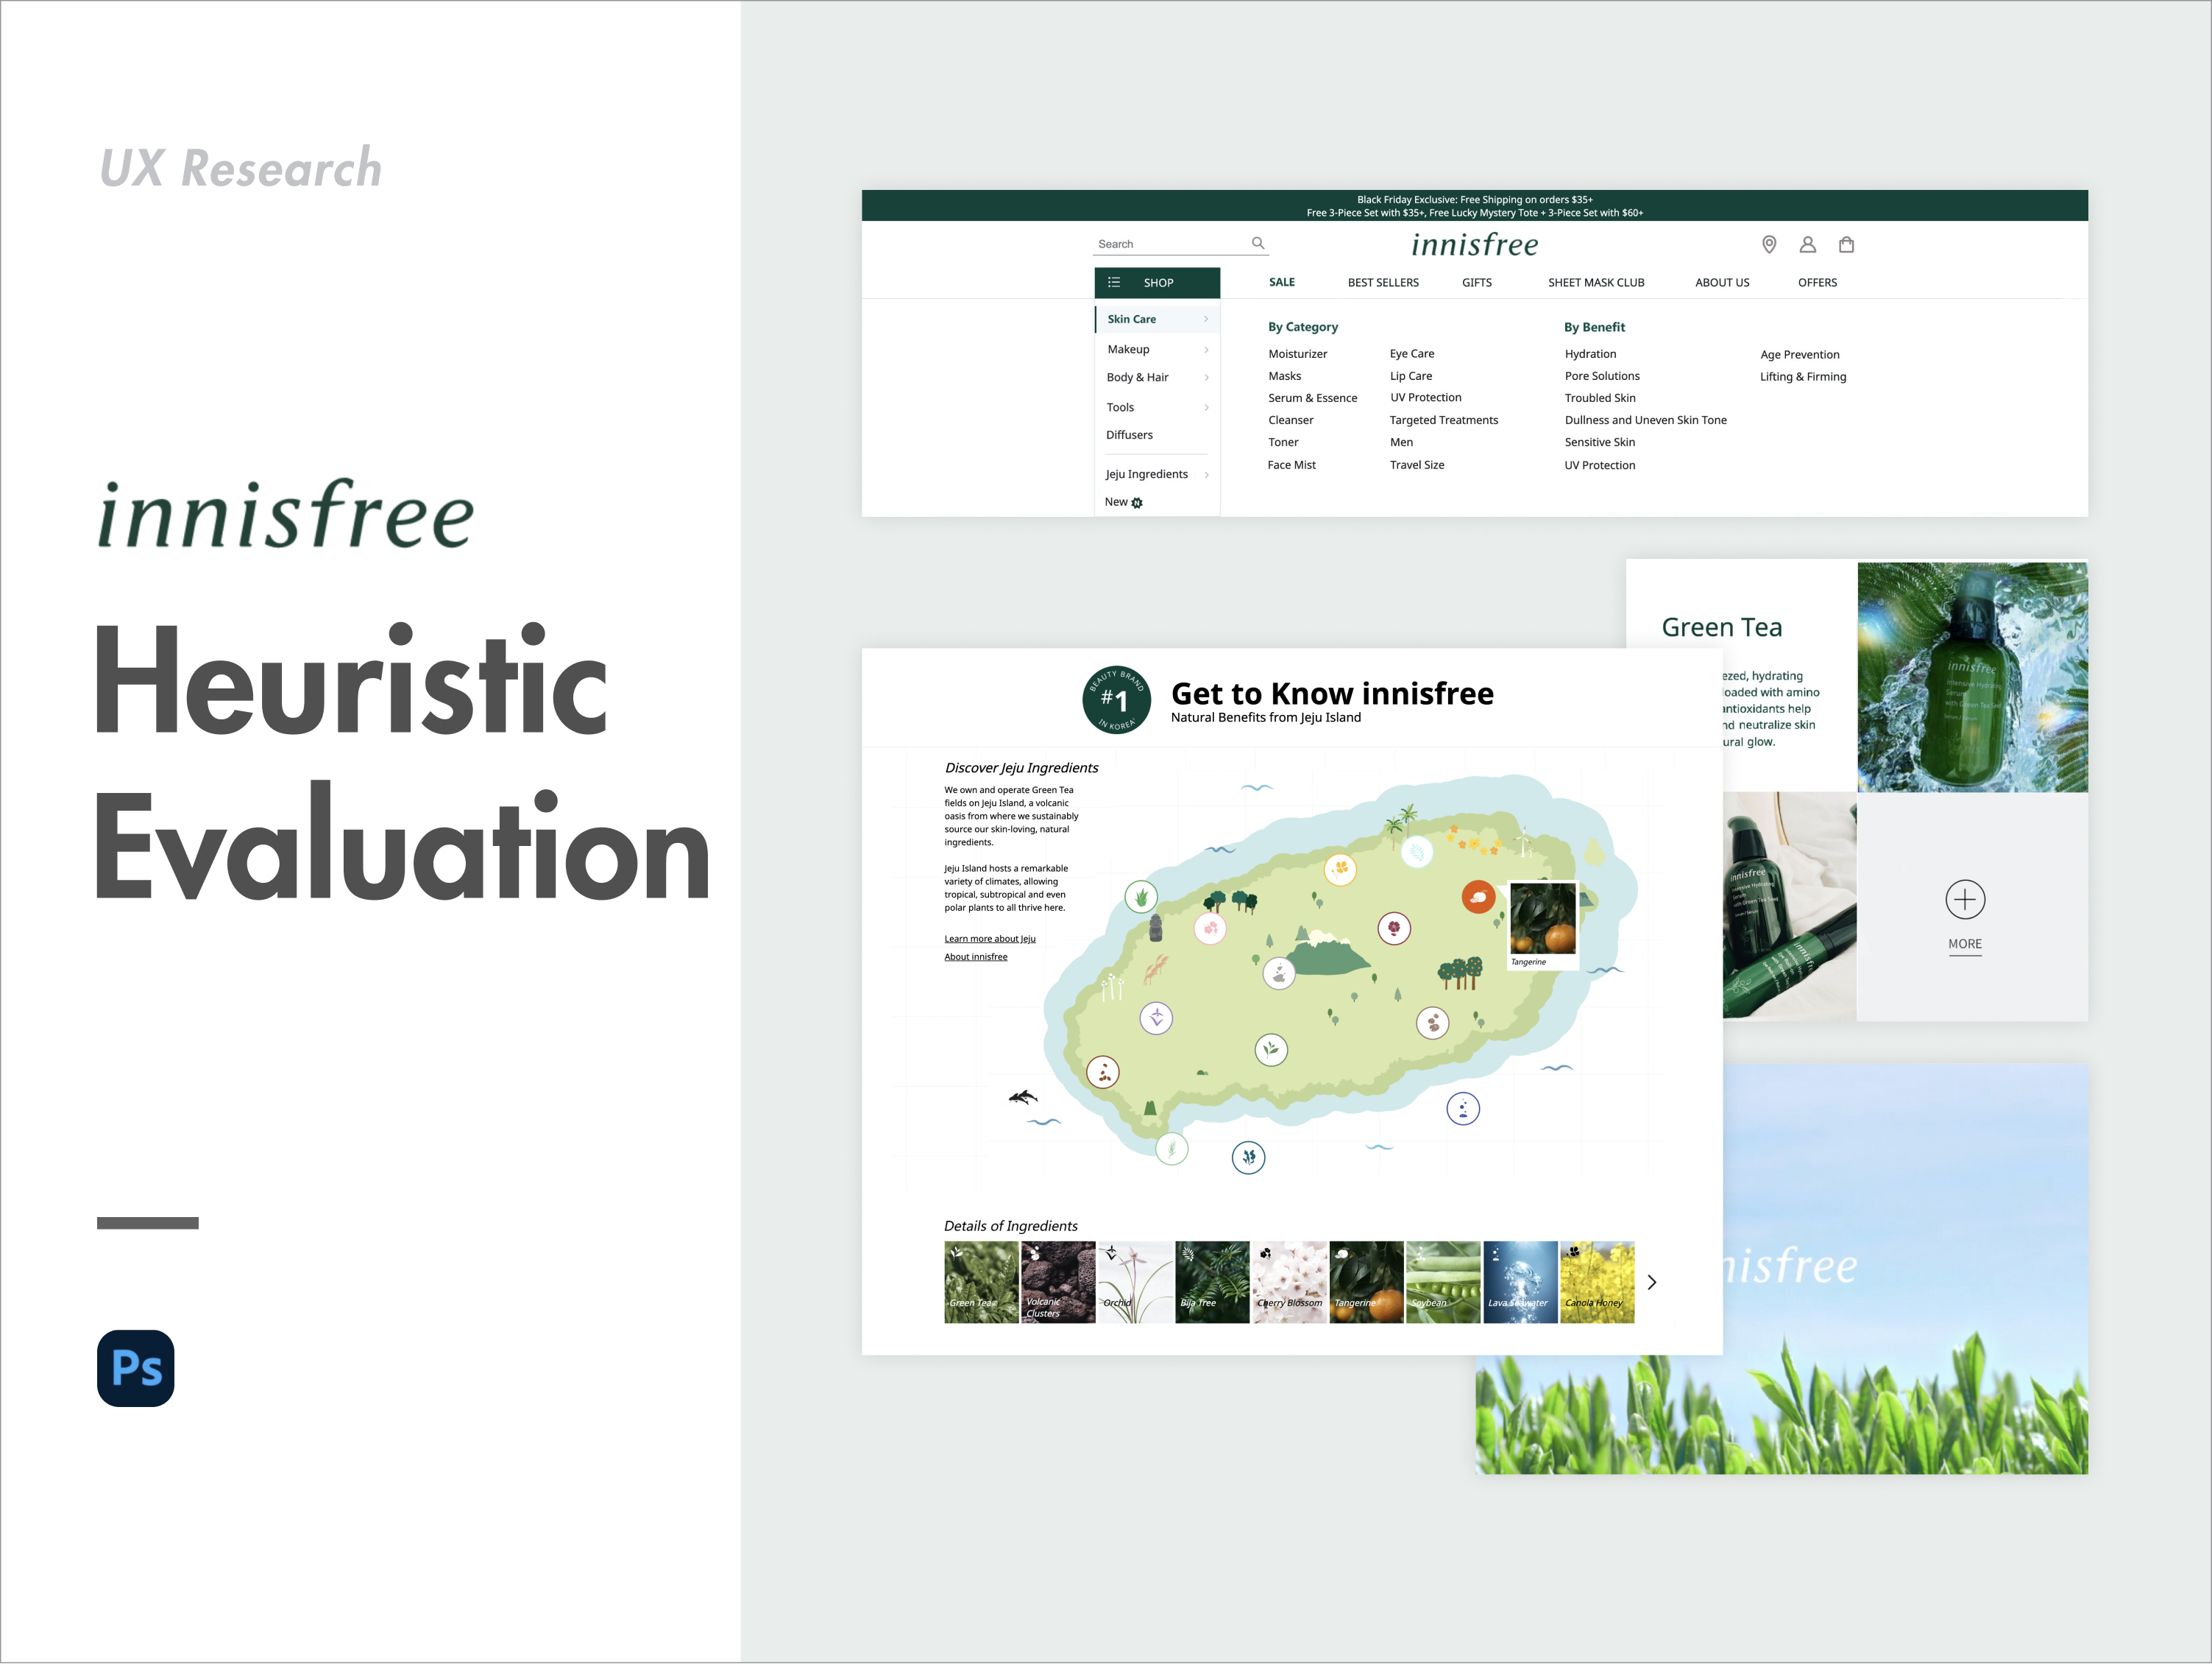The width and height of the screenshot is (2212, 1664).
Task: Click the #1 Beauty Brand badge
Action: coord(1116,699)
